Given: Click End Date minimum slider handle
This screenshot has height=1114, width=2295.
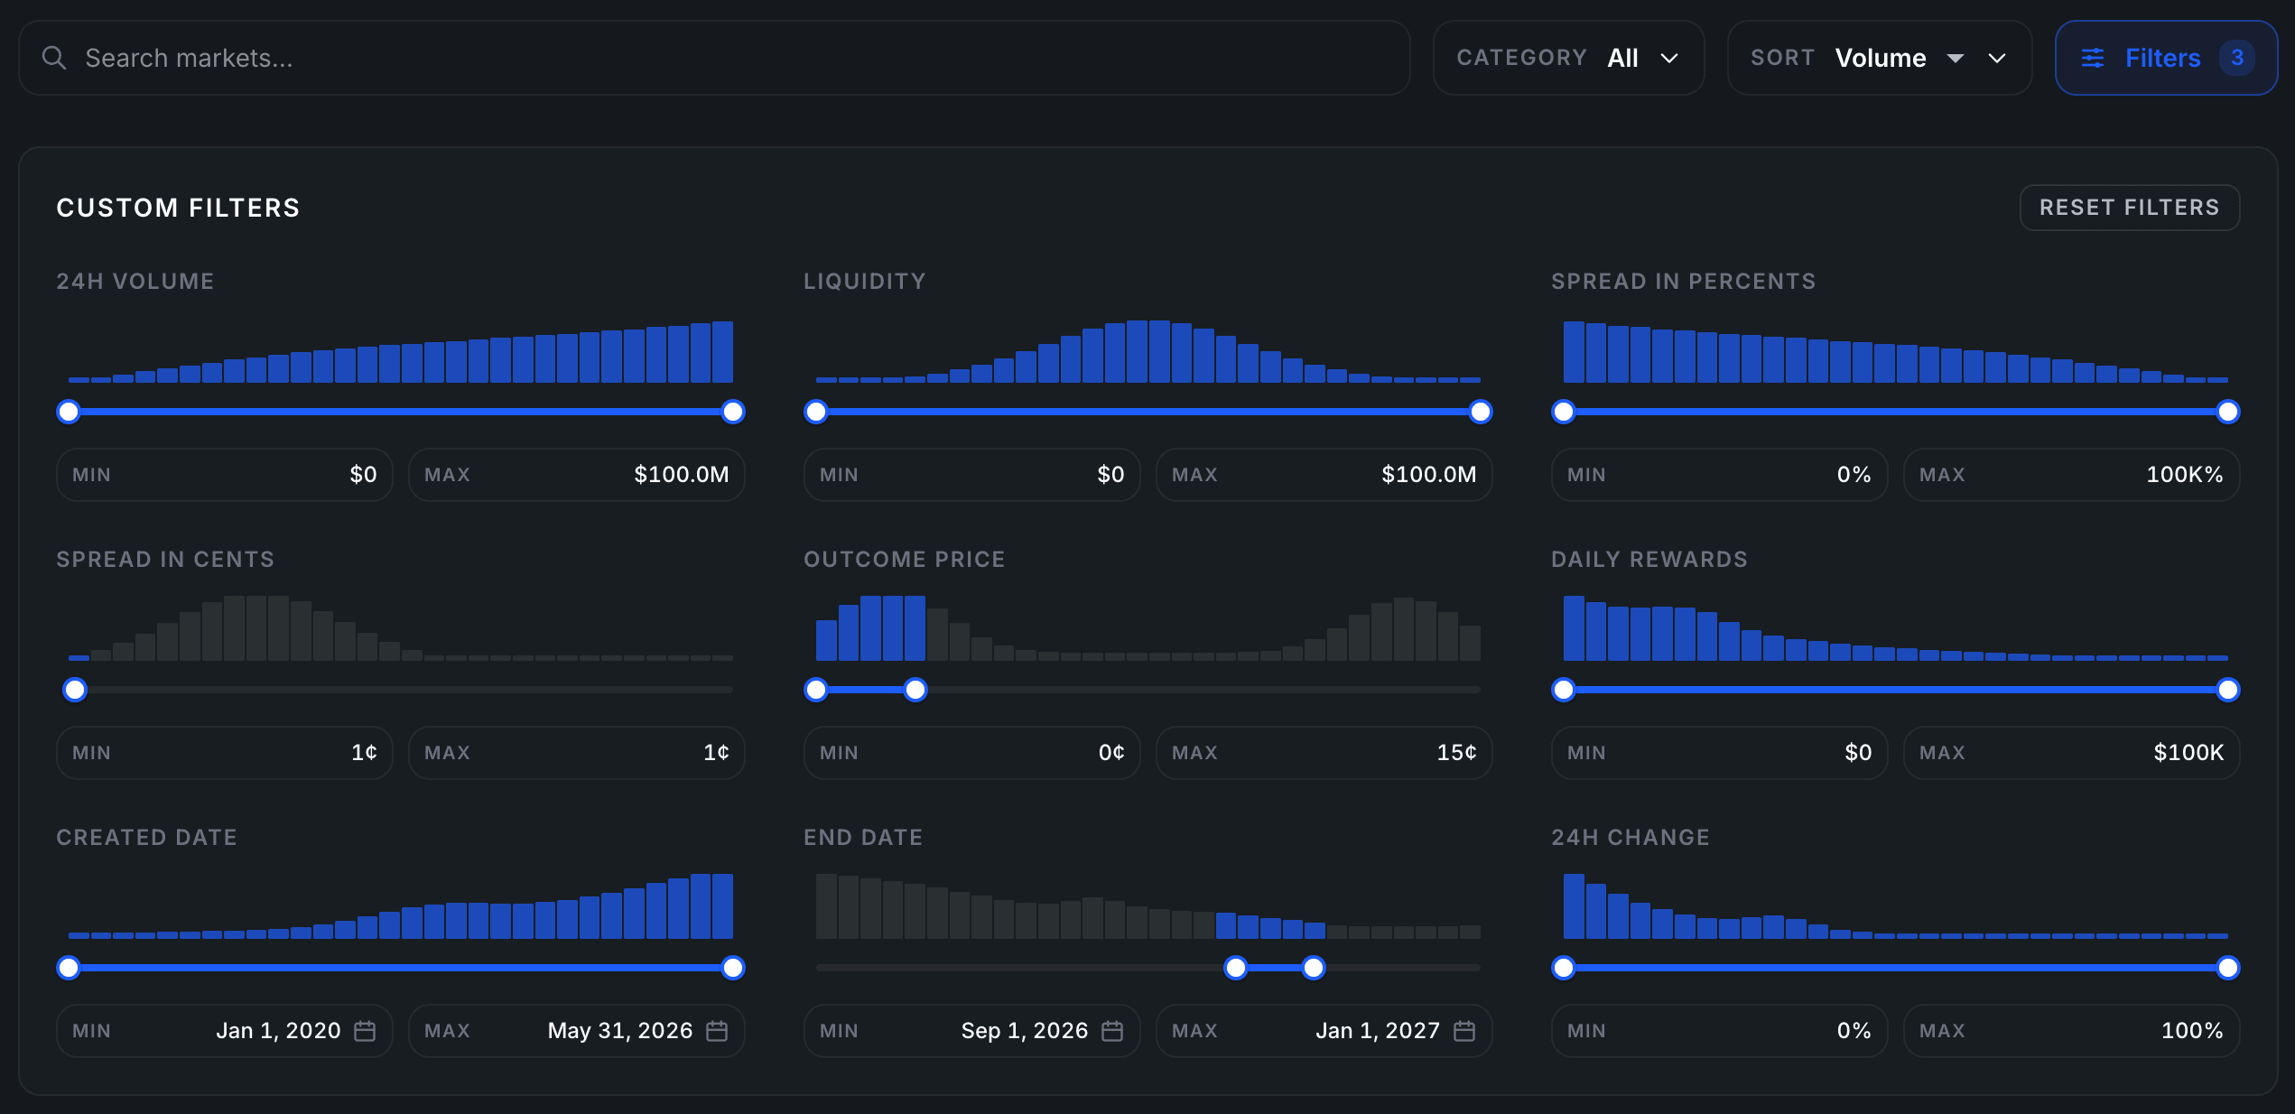Looking at the screenshot, I should point(1236,968).
